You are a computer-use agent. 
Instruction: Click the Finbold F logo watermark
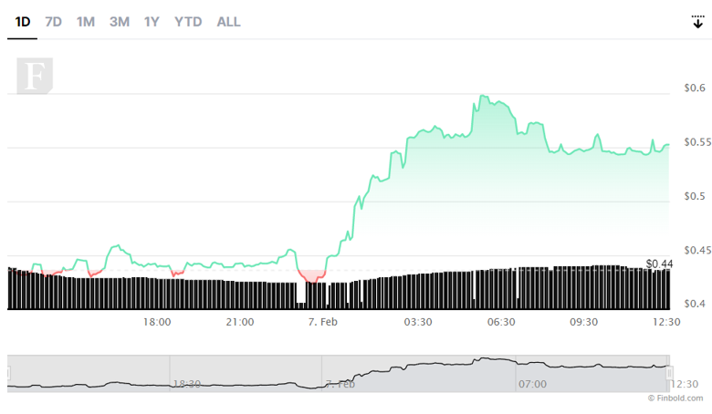coord(35,75)
